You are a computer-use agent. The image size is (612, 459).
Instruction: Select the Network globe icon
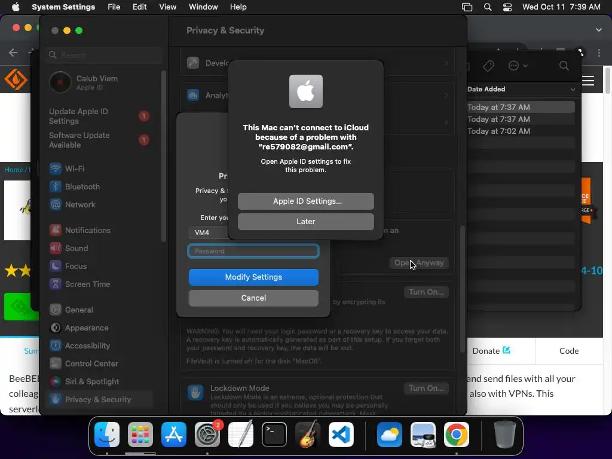pos(56,204)
